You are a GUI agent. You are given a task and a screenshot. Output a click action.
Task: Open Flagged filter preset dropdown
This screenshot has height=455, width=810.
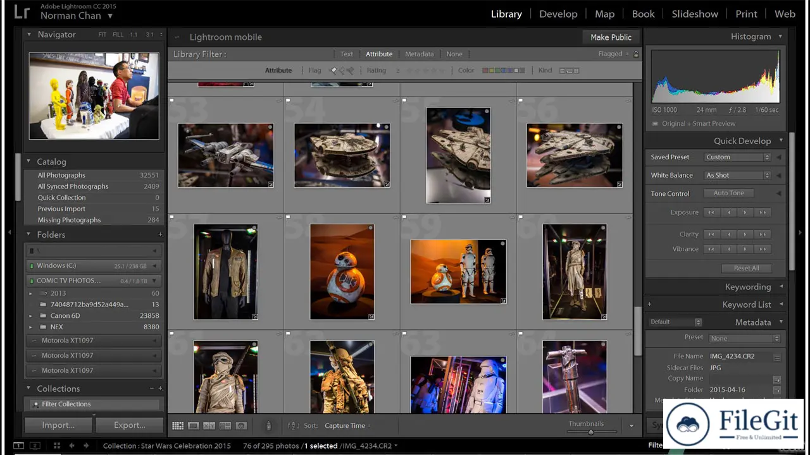click(x=613, y=54)
